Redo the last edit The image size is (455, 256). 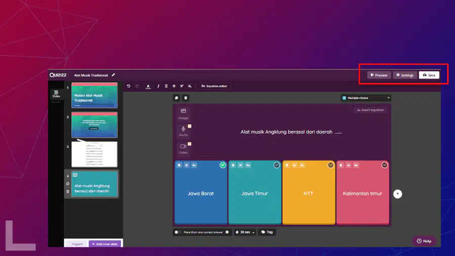coord(137,86)
